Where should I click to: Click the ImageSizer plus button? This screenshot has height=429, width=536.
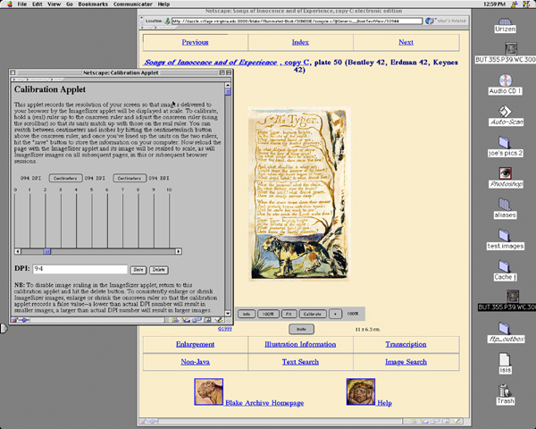coord(335,314)
